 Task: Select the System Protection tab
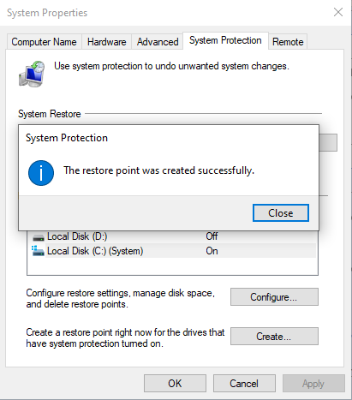click(225, 40)
